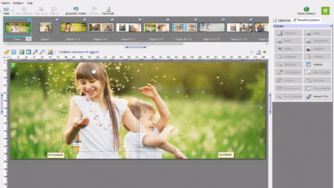The width and height of the screenshot is (334, 188).
Task: Click the Bestel product globe icon
Action: coord(306,9)
